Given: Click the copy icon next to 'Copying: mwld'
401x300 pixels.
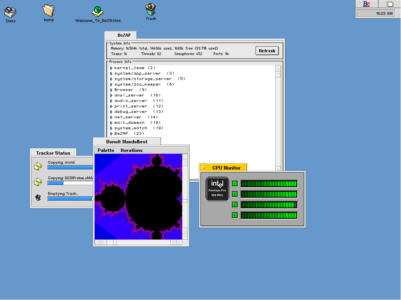Looking at the screenshot, I should point(38,167).
